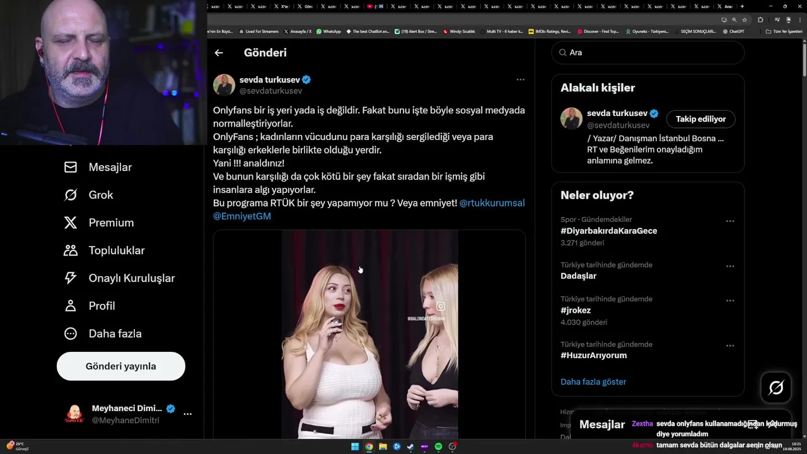Open the Onaylı Kuruluşlar lightning icon
This screenshot has height=454, width=807.
tap(71, 278)
